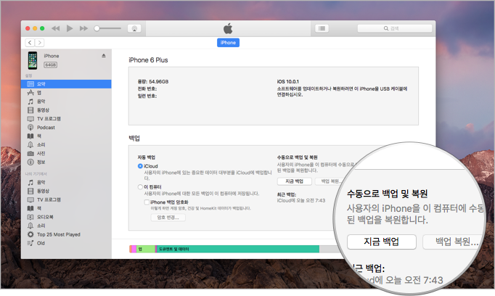Click the 지금 백업 button in the iTunes window

(294, 181)
